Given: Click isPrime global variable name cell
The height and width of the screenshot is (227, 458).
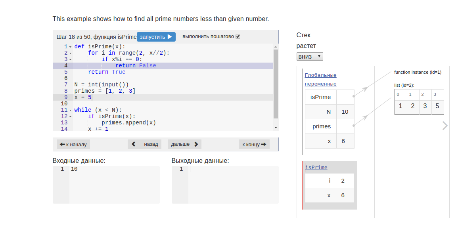Looking at the screenshot, I should [321, 97].
